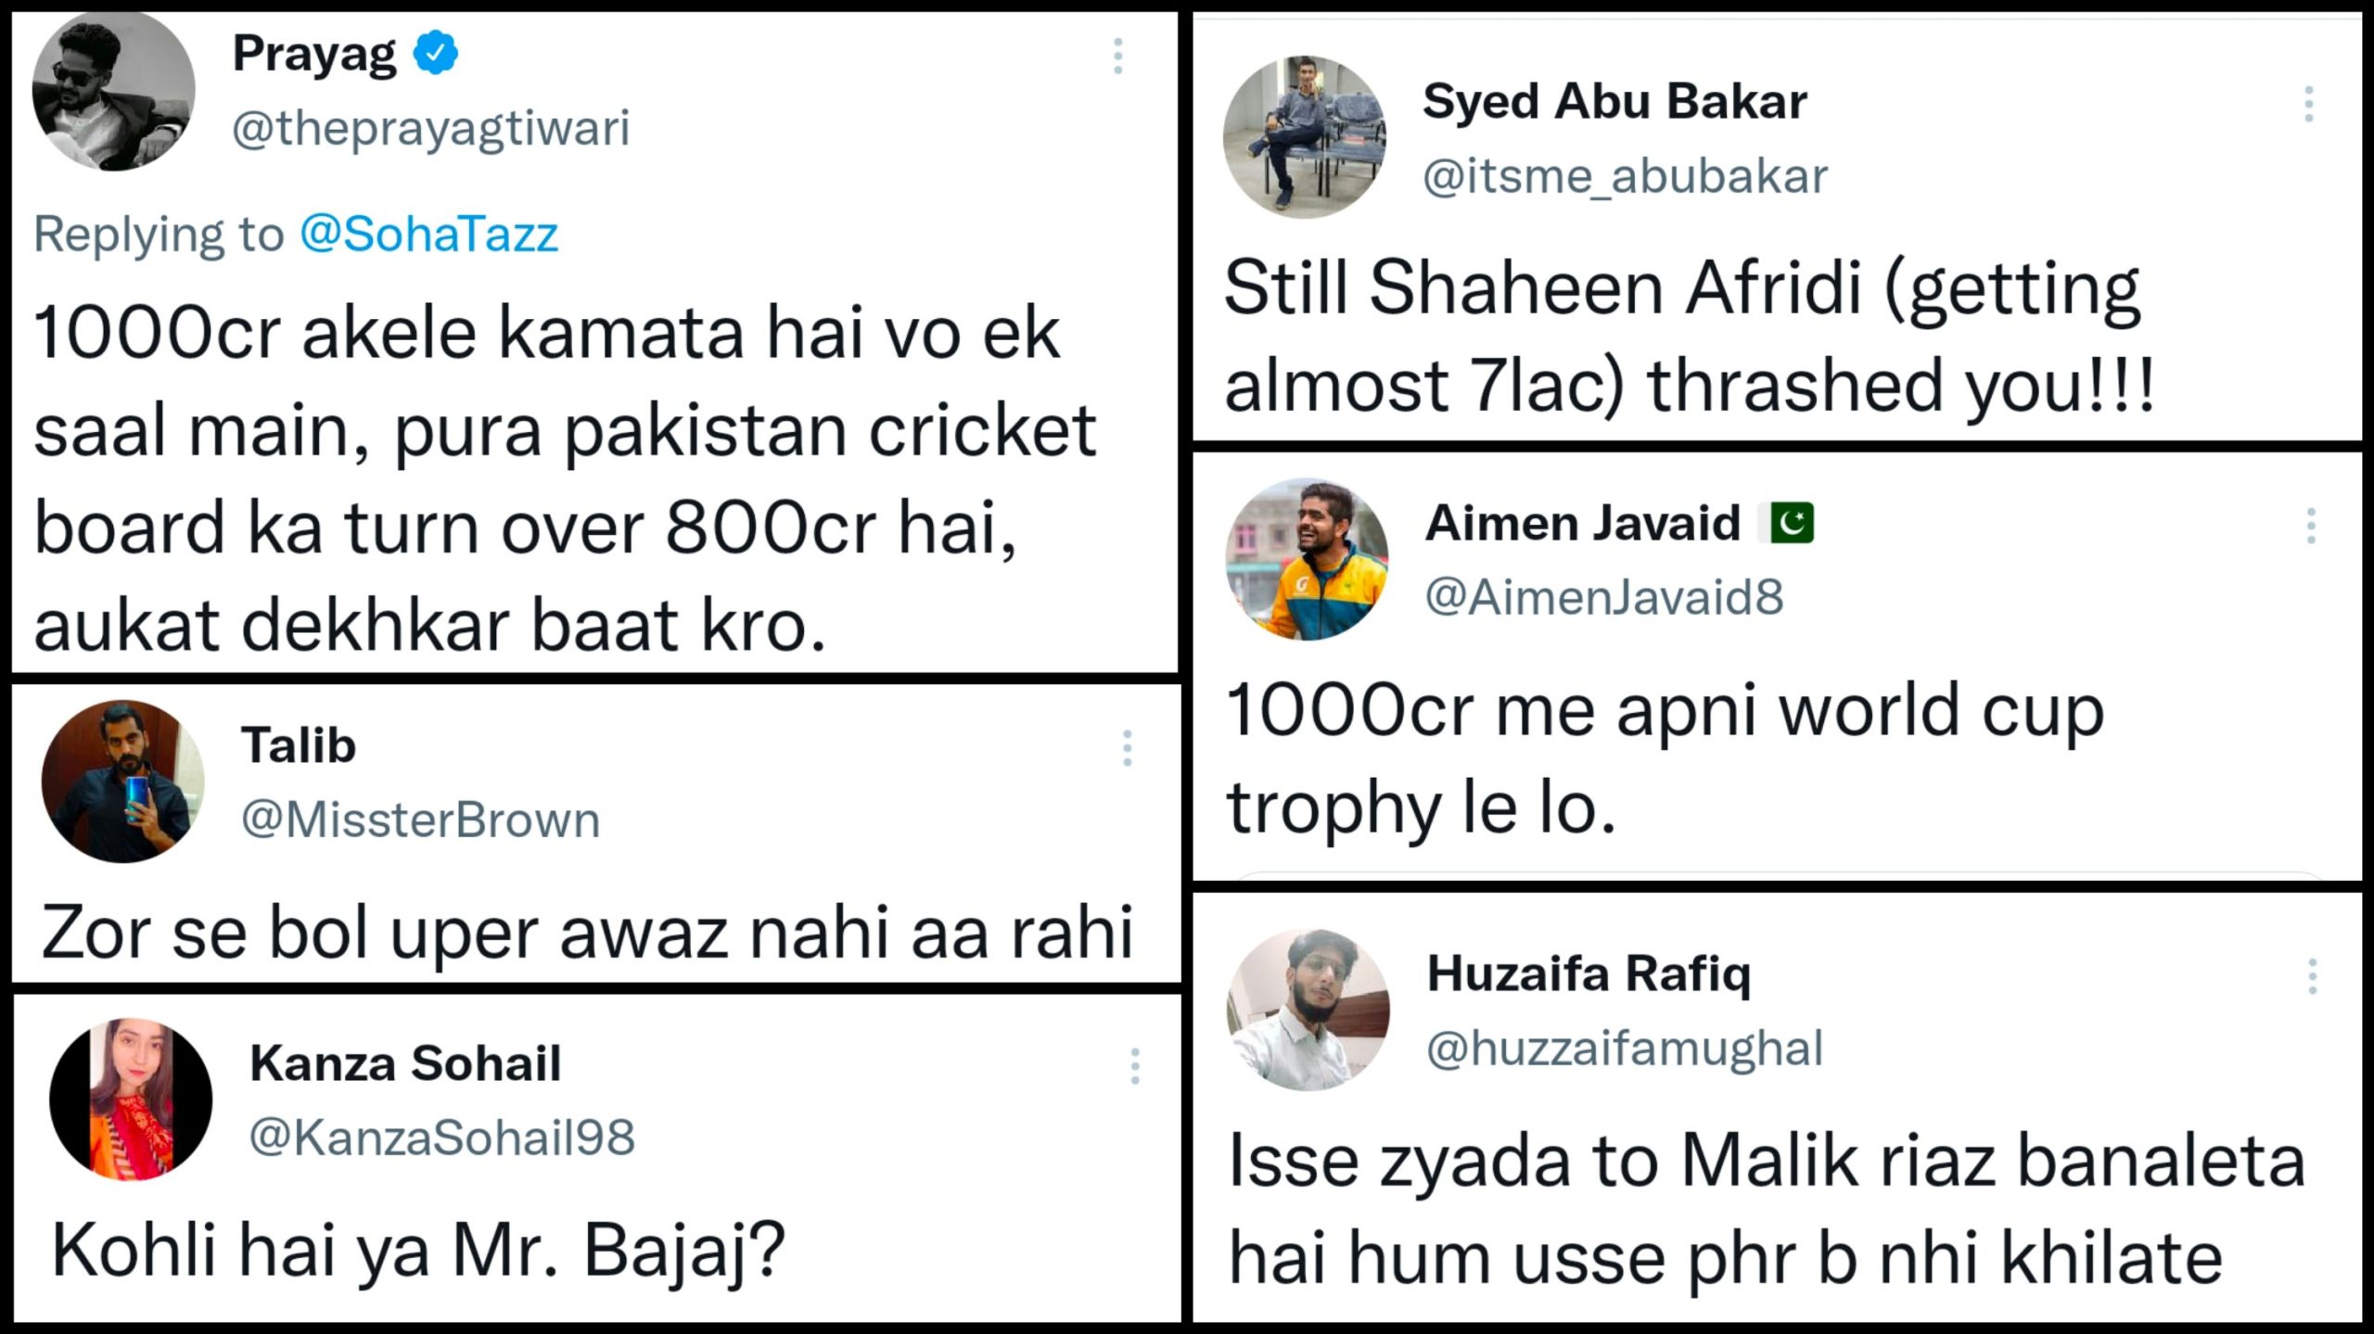Open three-dot menu on Kanza Sohail's tweet
Image resolution: width=2374 pixels, height=1334 pixels.
[x=1135, y=1067]
